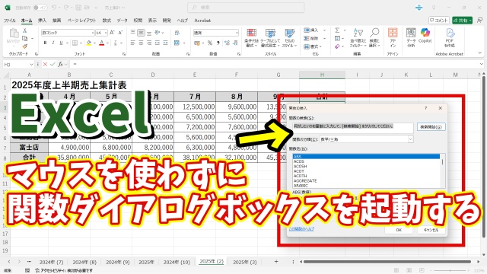Toggle the AutoSave switch
487x274 pixels.
40,8
